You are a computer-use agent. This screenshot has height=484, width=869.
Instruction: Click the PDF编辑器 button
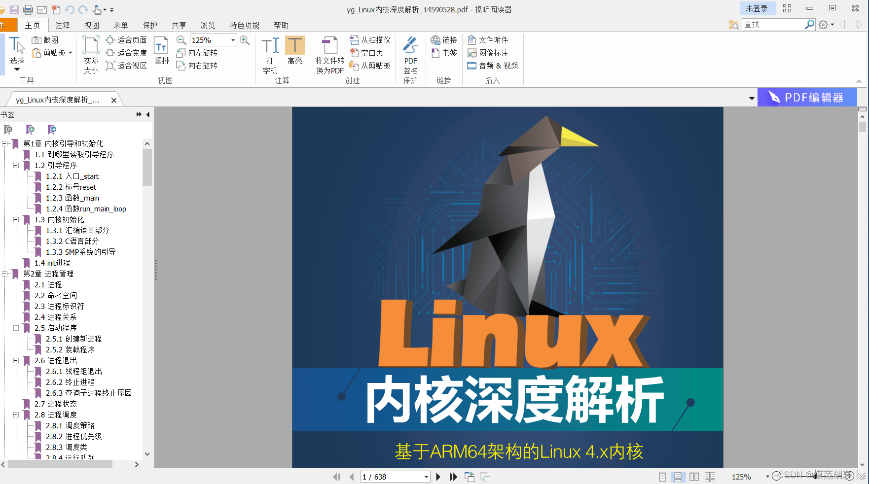[x=807, y=97]
